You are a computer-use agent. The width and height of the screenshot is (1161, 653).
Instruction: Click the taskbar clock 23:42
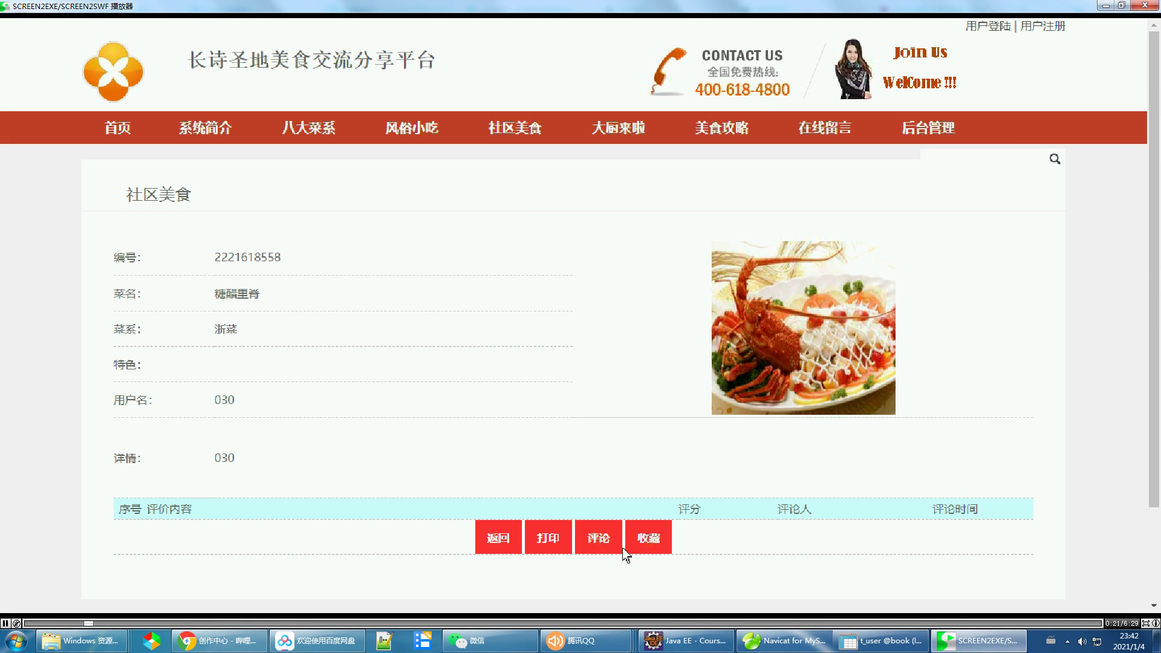1129,636
